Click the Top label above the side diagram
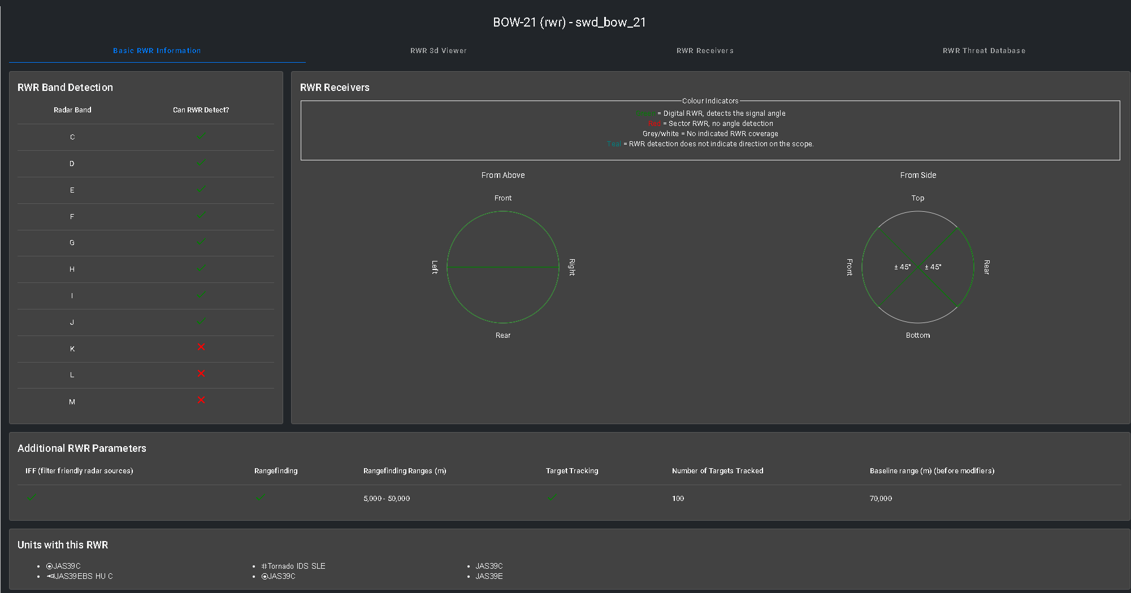1131x593 pixels. (918, 198)
